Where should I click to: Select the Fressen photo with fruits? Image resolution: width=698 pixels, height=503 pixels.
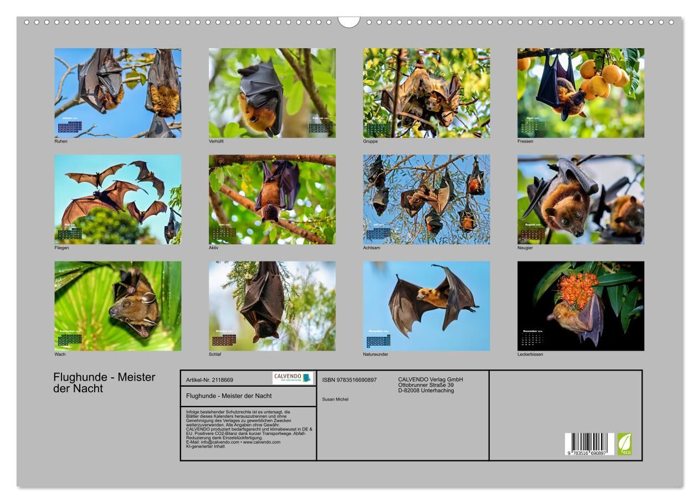click(x=581, y=93)
